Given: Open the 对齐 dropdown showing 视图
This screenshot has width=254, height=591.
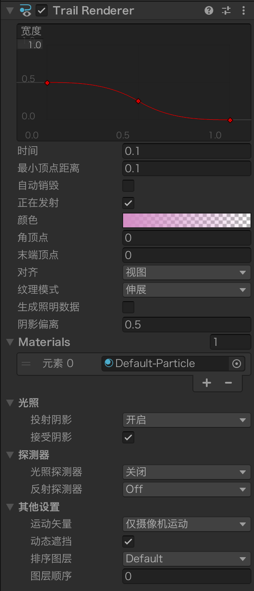Looking at the screenshot, I should tap(186, 273).
